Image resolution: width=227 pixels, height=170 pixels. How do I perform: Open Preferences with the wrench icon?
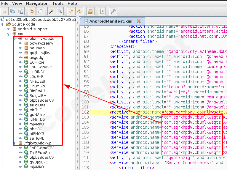113,12
